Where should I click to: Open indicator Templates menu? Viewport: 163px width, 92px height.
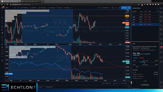(x=52, y=8)
